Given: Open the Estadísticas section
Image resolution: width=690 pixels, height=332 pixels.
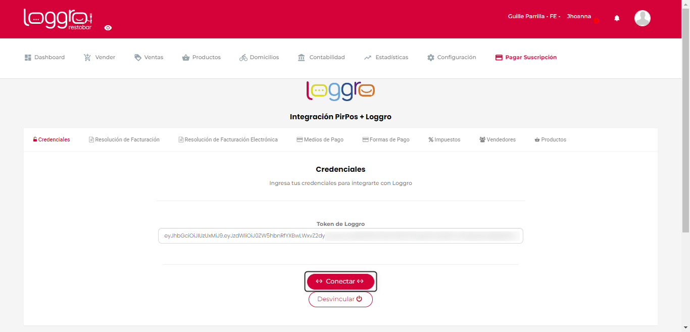Looking at the screenshot, I should coord(386,58).
